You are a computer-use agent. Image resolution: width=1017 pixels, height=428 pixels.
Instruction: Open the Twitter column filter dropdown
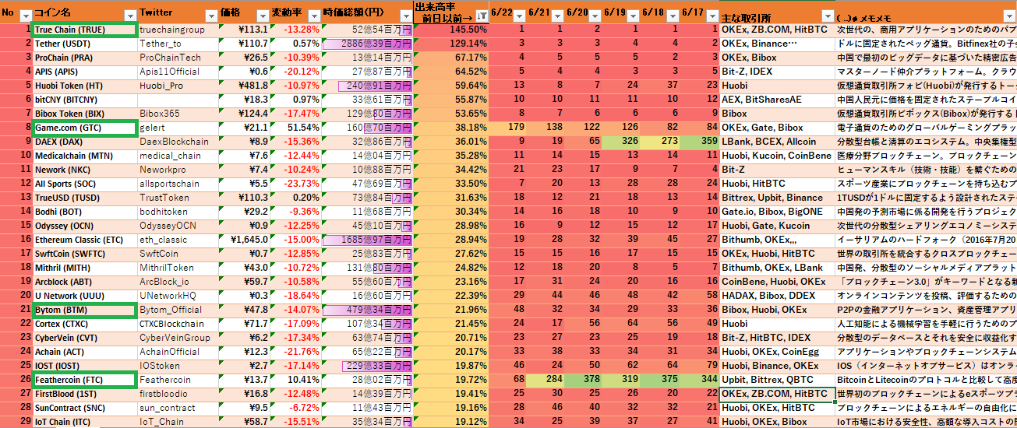click(210, 16)
